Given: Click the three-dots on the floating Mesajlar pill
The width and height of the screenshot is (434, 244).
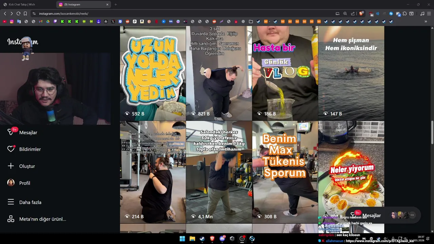Looking at the screenshot, I should click(x=412, y=215).
